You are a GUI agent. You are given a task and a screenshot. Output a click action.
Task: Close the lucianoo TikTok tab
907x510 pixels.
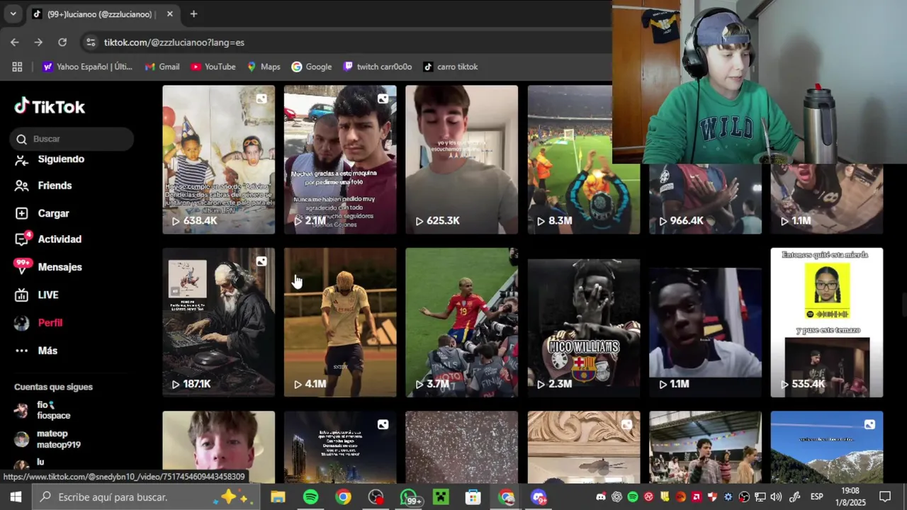pyautogui.click(x=170, y=14)
